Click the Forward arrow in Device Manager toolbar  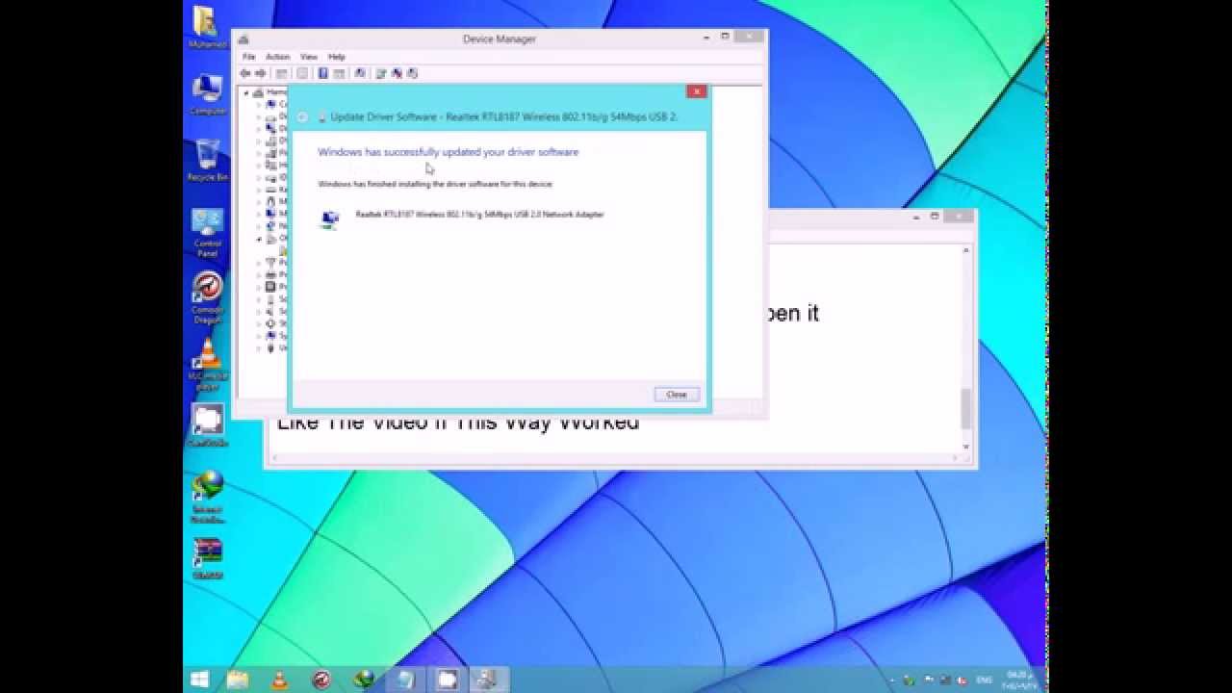[260, 73]
